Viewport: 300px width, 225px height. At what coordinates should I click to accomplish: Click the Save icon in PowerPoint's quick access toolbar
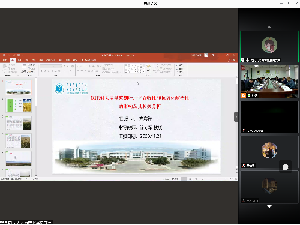4,55
